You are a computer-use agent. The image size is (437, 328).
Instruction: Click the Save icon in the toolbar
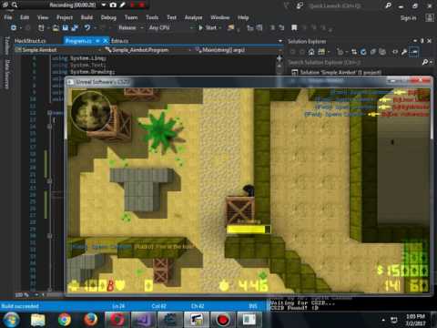tap(66, 27)
